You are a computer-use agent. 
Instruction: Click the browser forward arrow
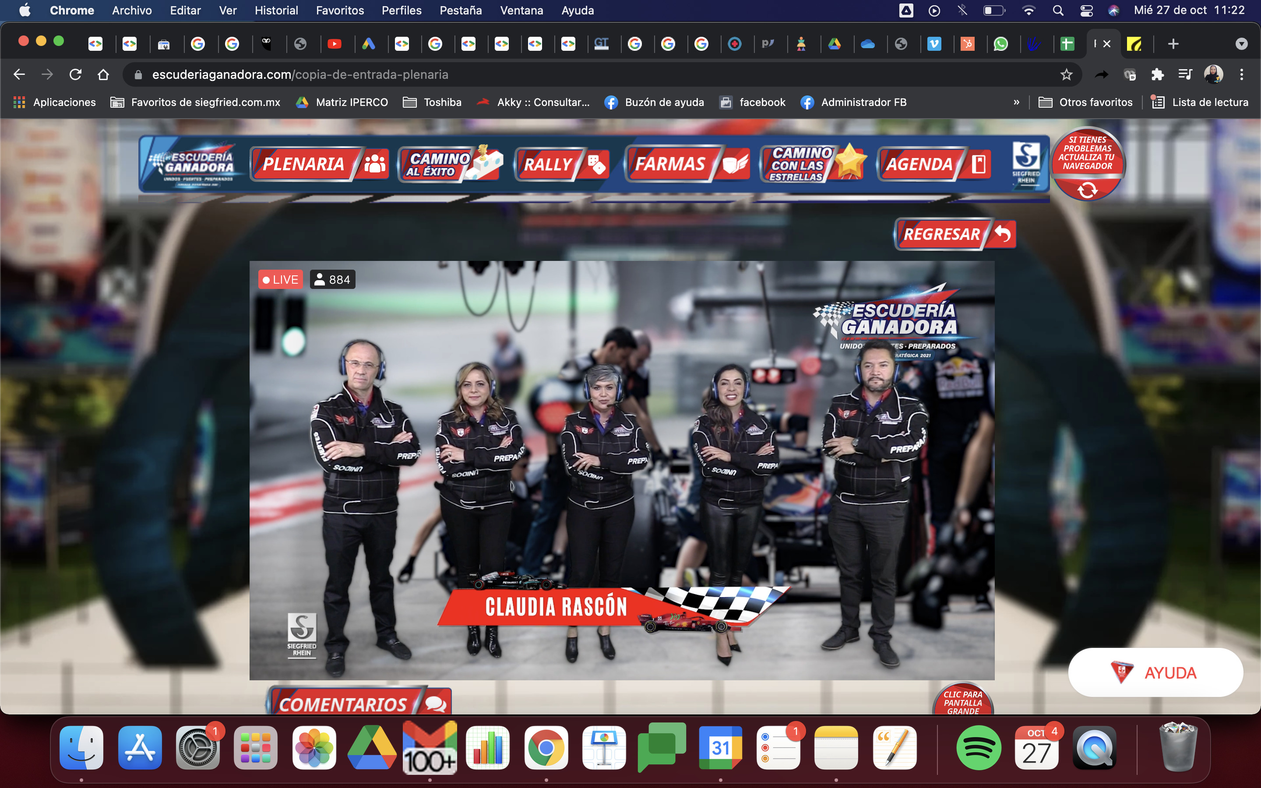tap(47, 74)
